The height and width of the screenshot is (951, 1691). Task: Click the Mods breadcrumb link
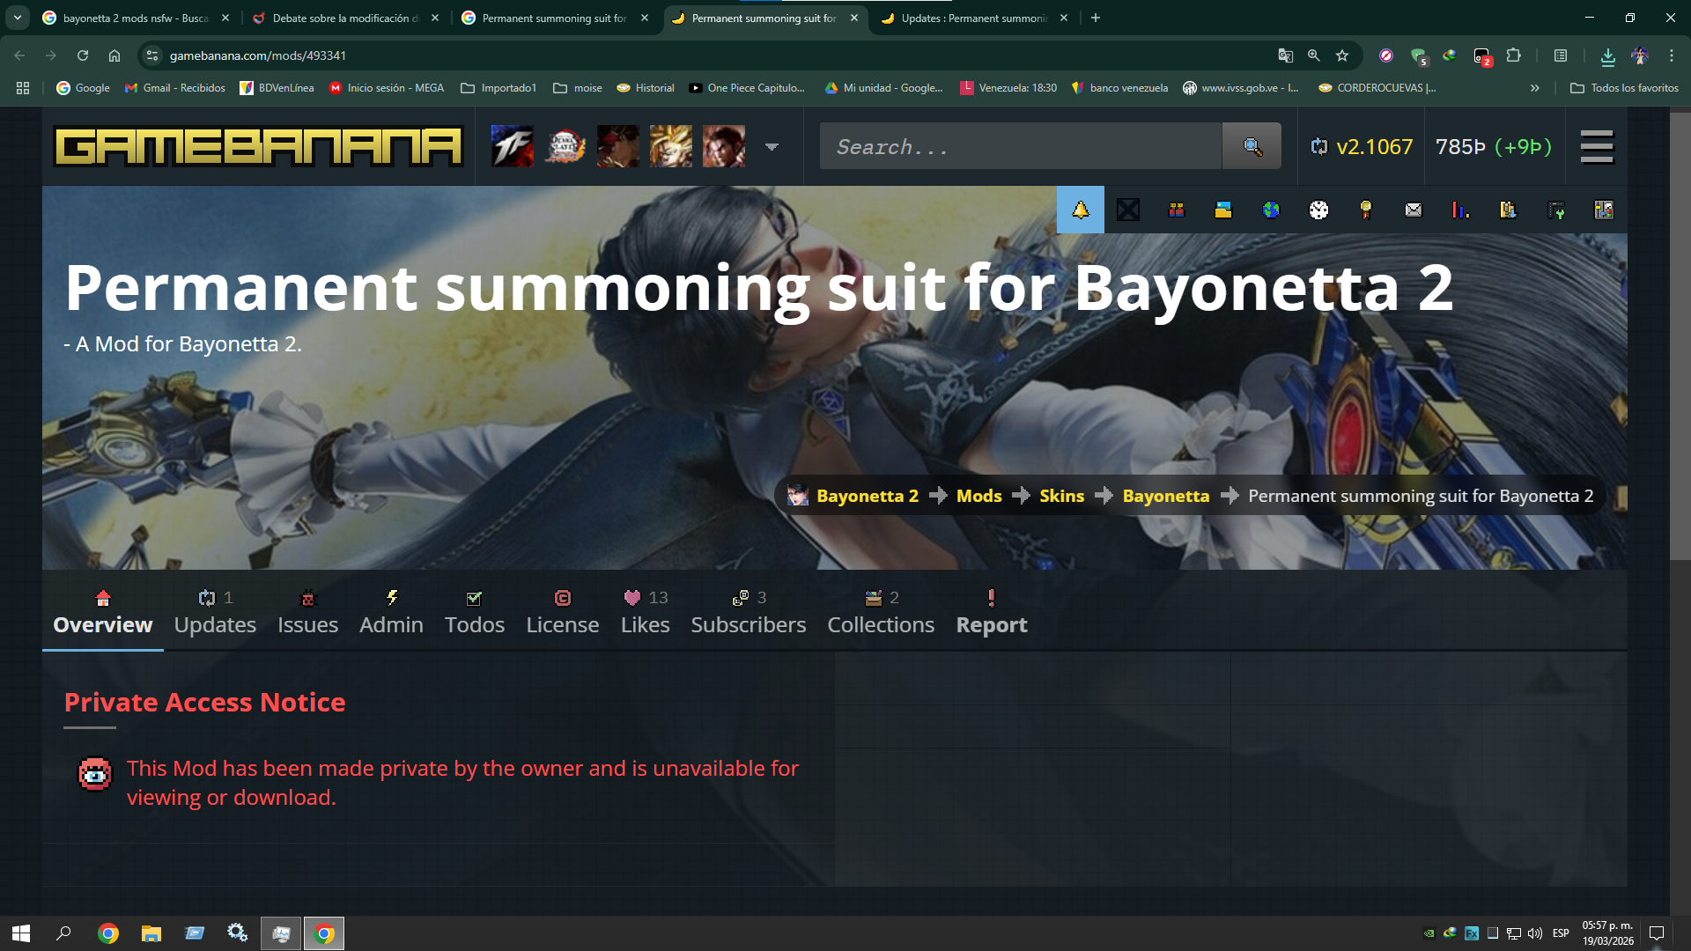(x=979, y=496)
